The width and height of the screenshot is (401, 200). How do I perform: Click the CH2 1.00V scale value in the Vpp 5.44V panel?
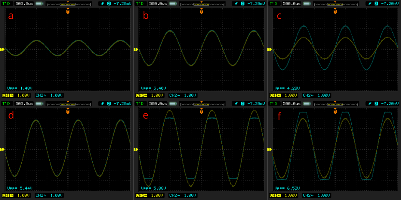tap(57, 196)
